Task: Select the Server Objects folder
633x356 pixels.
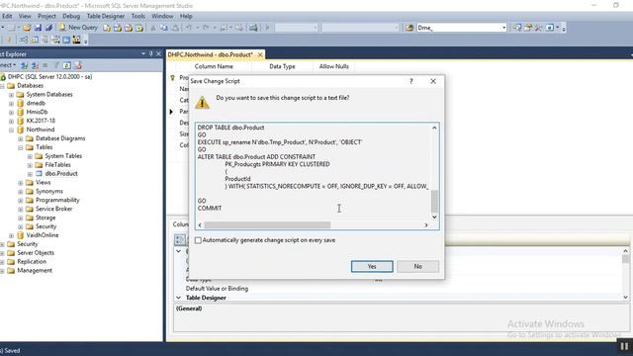Action: pos(36,253)
